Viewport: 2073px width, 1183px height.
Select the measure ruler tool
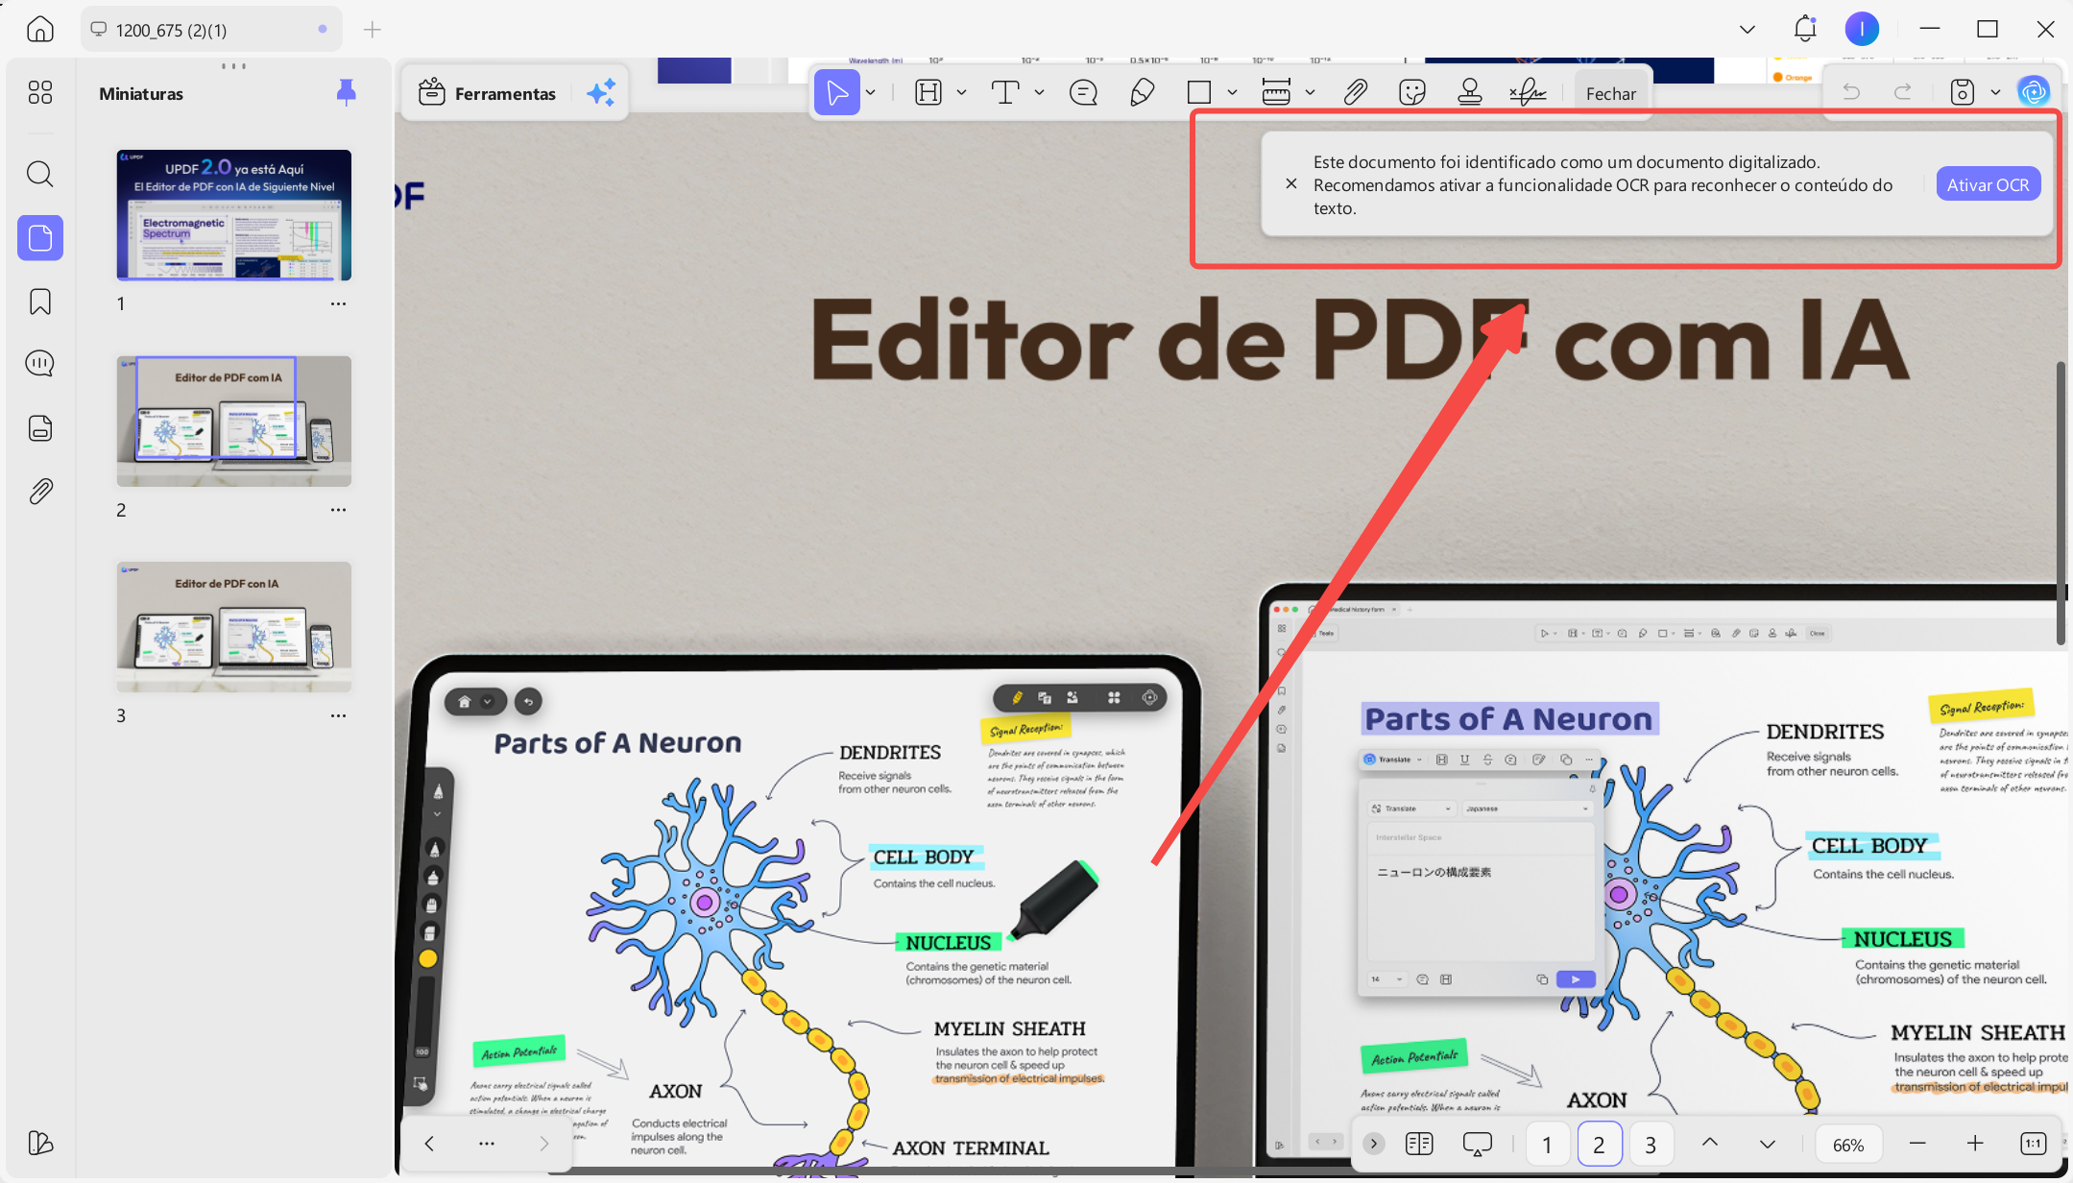coord(1276,92)
